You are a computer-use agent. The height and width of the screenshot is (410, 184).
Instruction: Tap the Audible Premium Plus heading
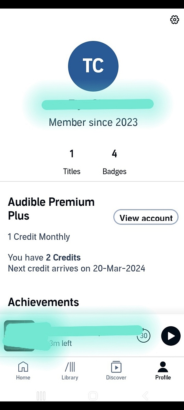[51, 209]
